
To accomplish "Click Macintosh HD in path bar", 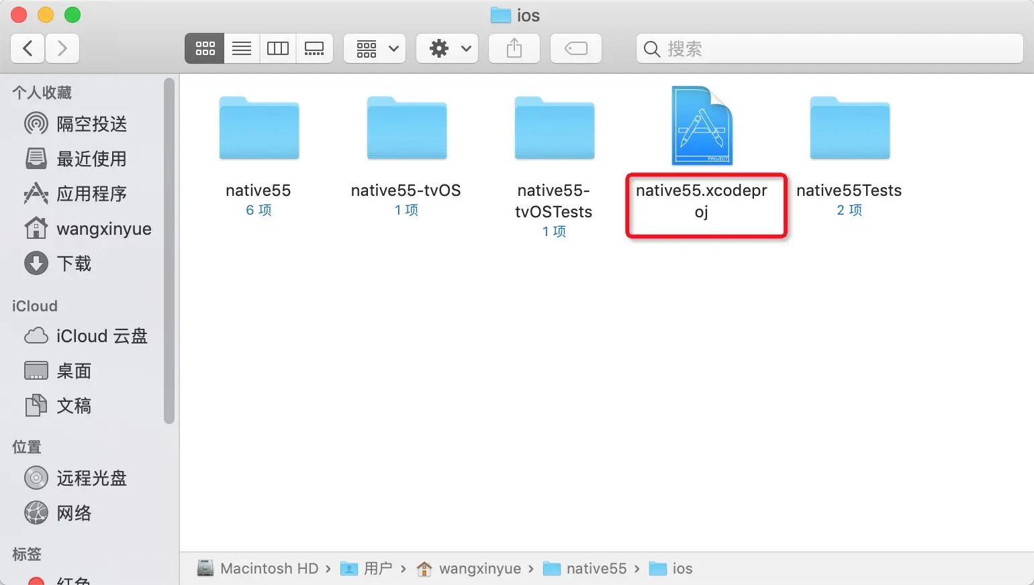I will point(258,568).
